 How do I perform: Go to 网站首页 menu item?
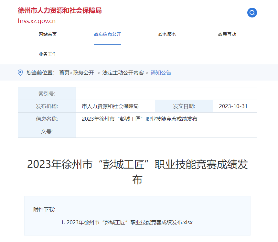(x=48, y=34)
